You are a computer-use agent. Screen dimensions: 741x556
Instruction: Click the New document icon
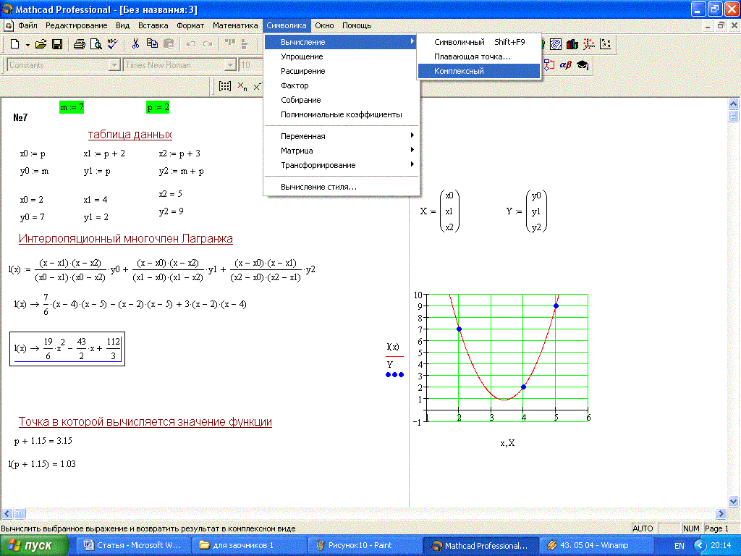[x=15, y=44]
